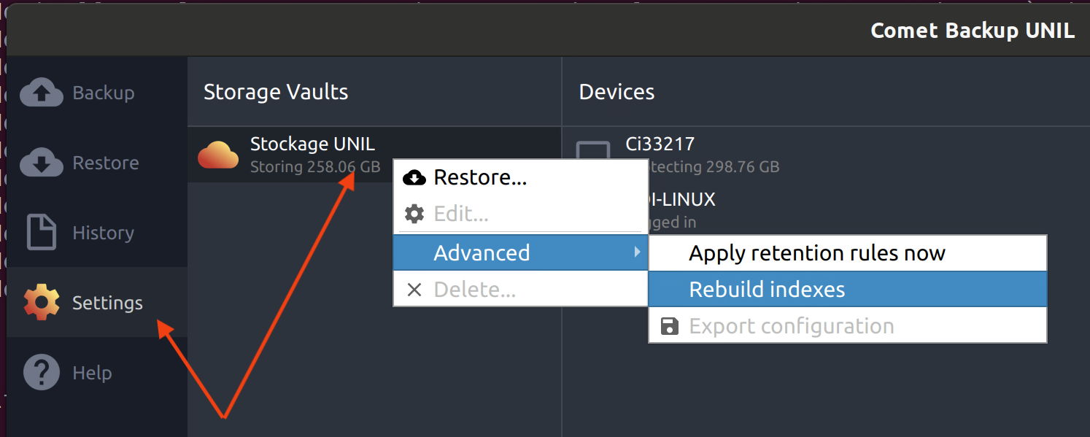Click the X icon beside Delete...

(x=414, y=290)
